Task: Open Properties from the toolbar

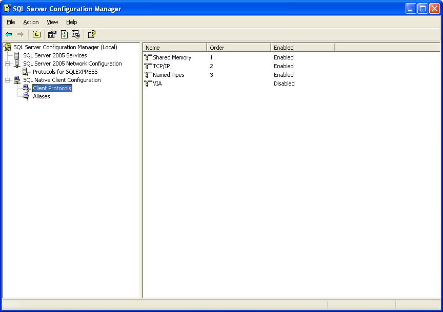Action: 52,34
